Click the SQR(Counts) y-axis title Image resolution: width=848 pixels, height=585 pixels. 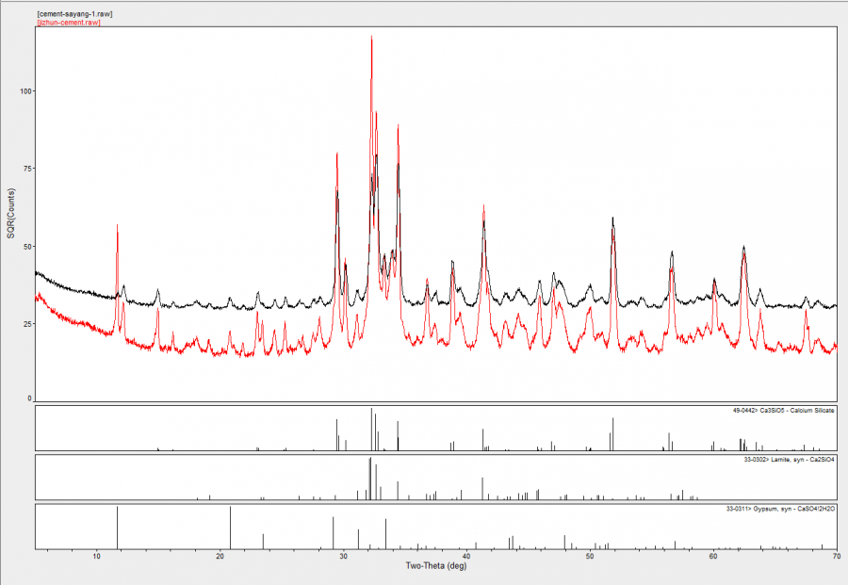(11, 214)
